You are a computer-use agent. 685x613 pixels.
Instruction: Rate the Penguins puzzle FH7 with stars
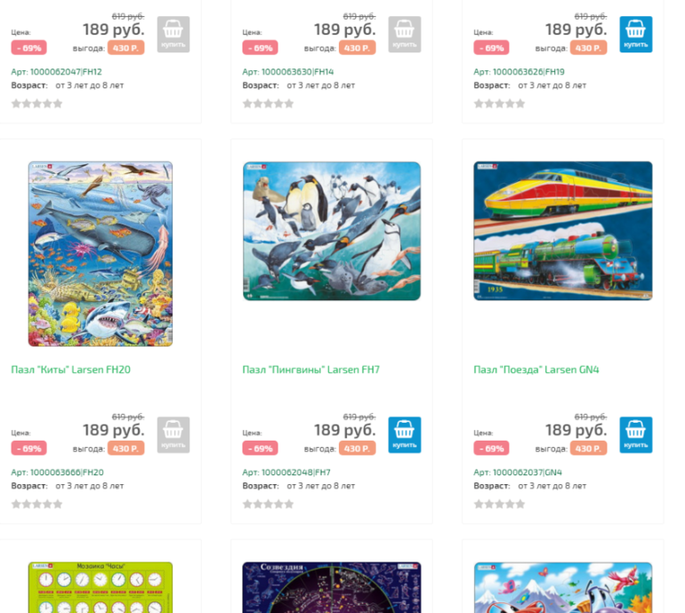pos(268,505)
